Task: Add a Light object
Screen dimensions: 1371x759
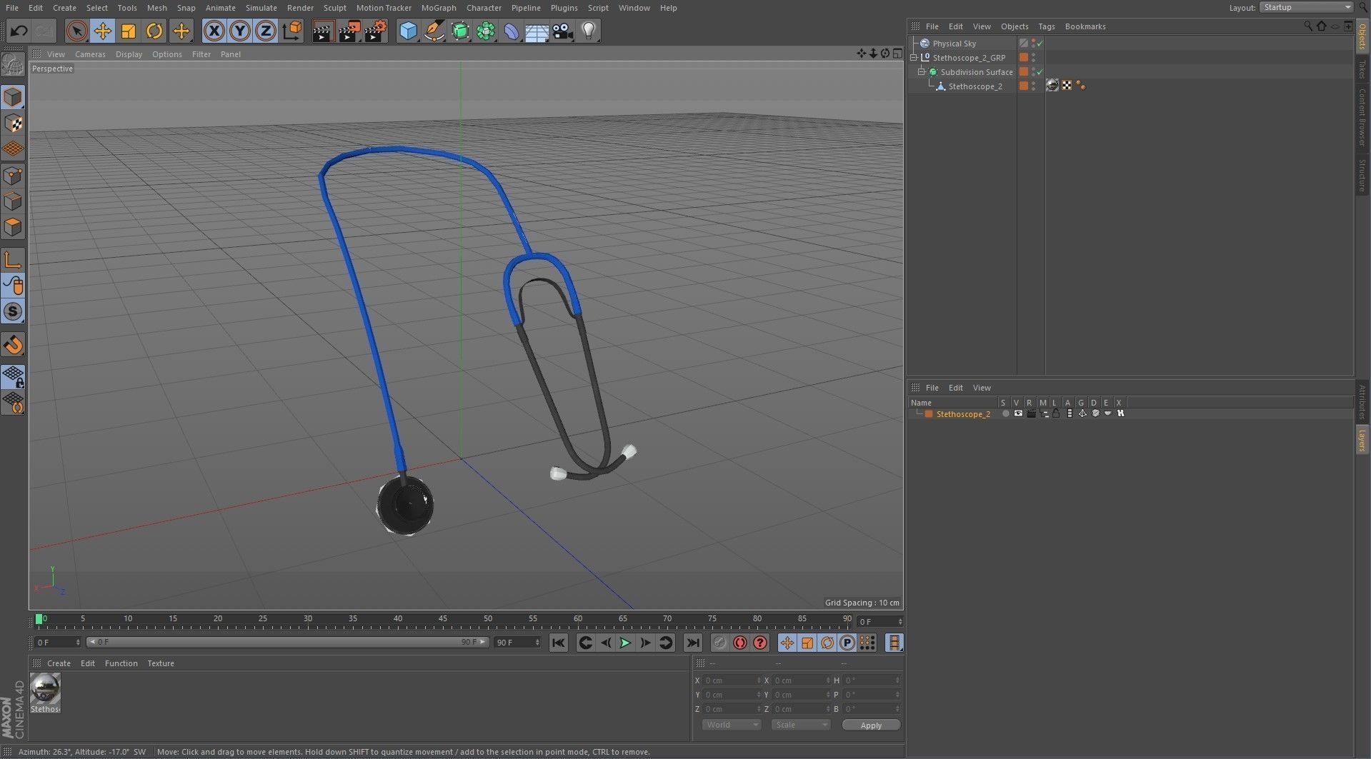Action: pos(589,31)
